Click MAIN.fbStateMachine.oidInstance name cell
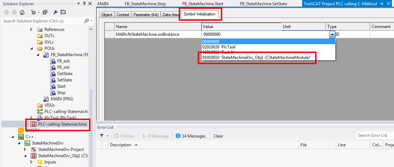This screenshot has height=167, width=394. (158, 34)
